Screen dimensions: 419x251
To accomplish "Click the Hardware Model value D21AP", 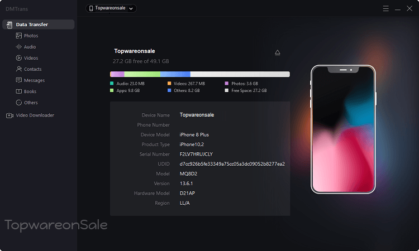I will point(187,193).
